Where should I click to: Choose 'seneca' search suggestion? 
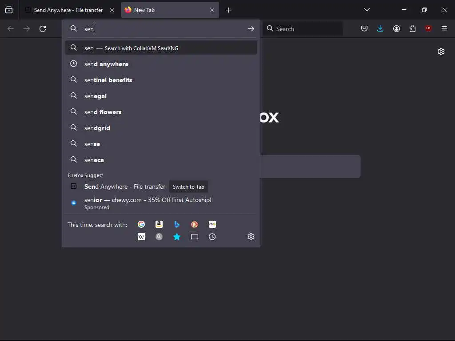pos(161,159)
